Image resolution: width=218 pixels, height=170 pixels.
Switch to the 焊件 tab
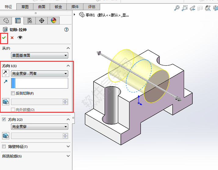(x=75, y=7)
